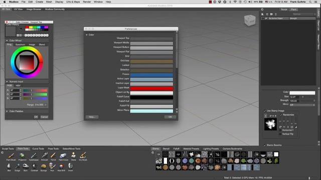321x180 pixels.
Task: Switch layers panel to Sculpt mode
Action: [x=284, y=9]
